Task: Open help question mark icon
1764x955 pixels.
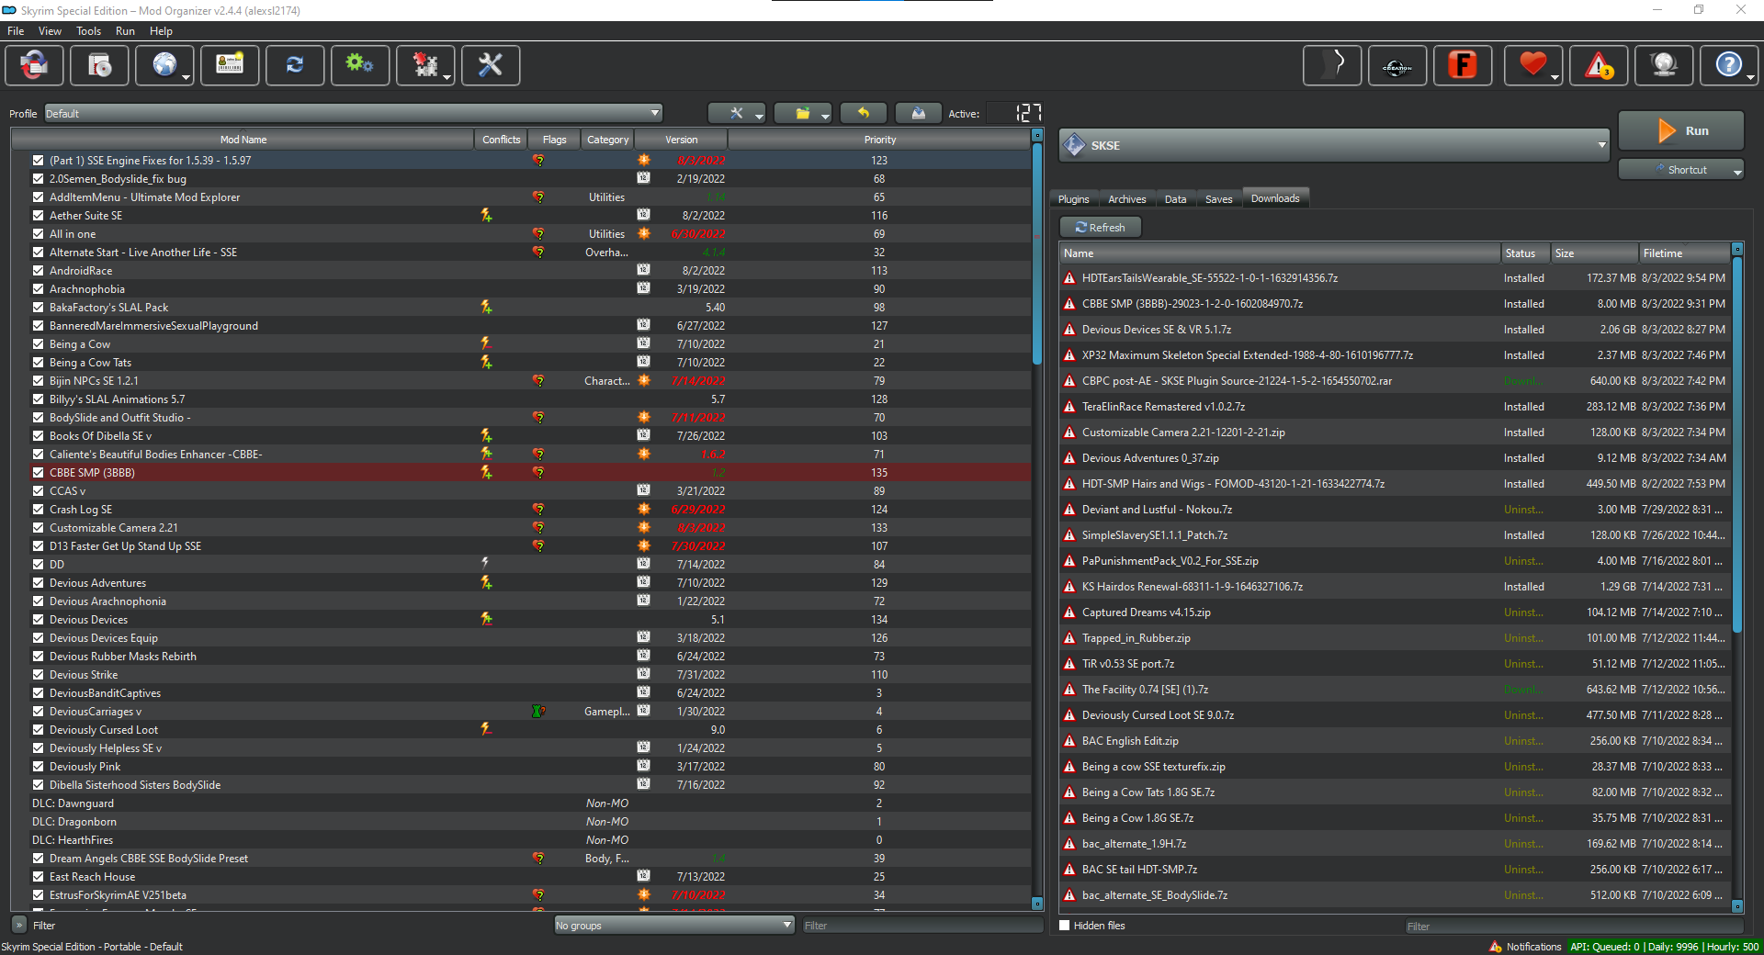Action: (1728, 65)
